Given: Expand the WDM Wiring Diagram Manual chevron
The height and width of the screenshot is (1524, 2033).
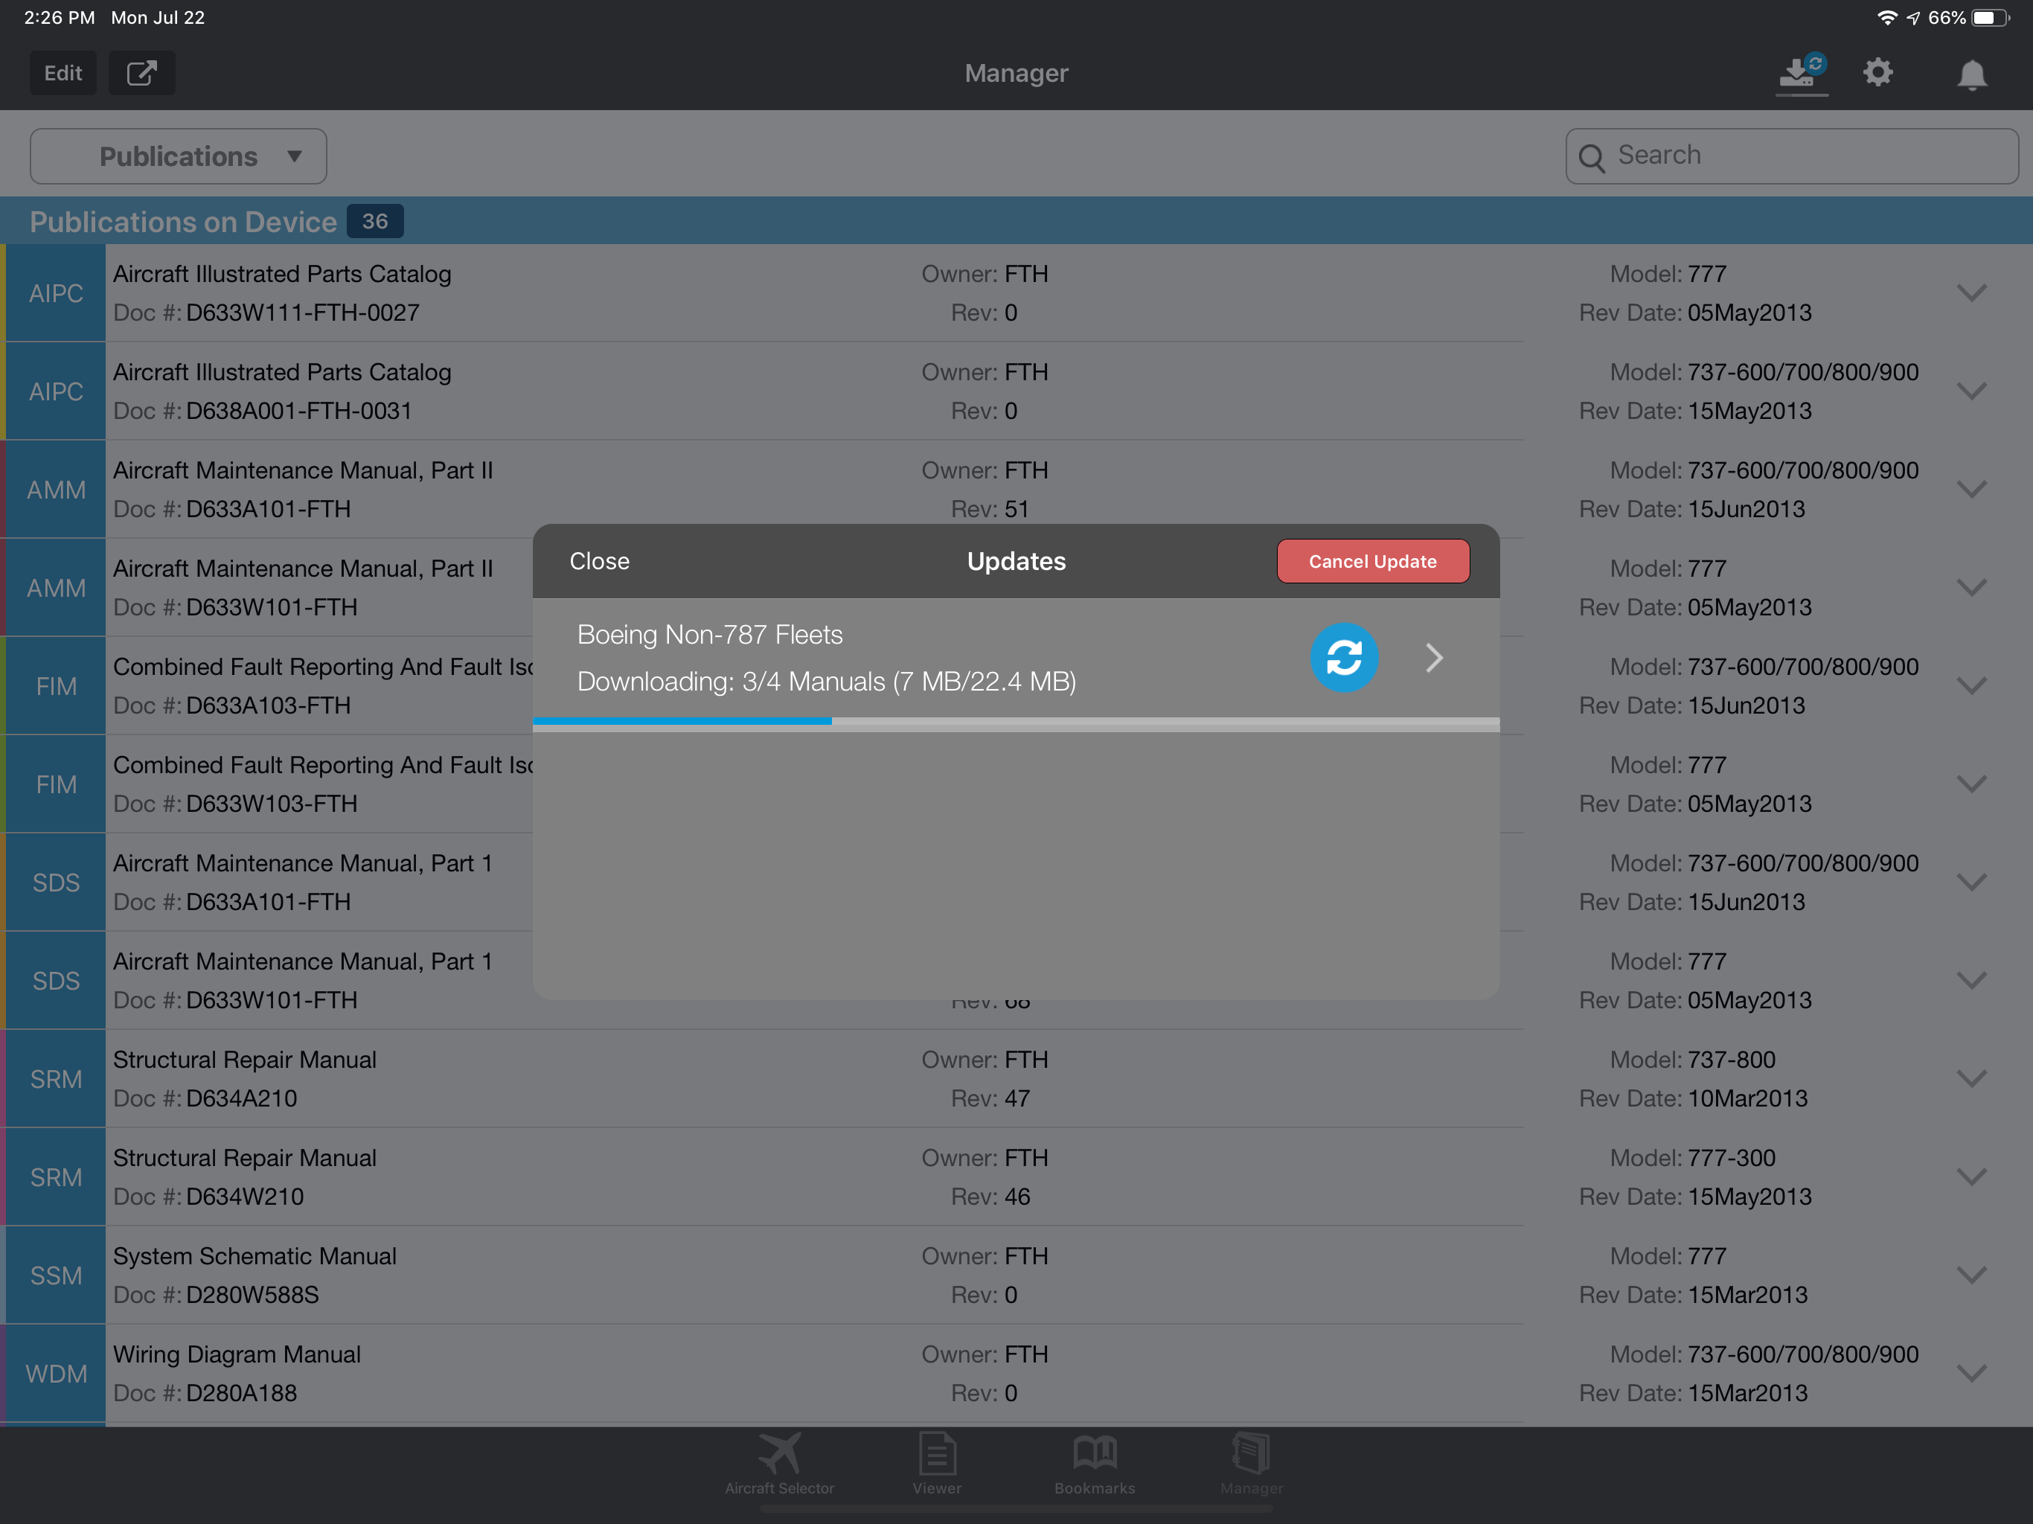Looking at the screenshot, I should (1971, 1373).
